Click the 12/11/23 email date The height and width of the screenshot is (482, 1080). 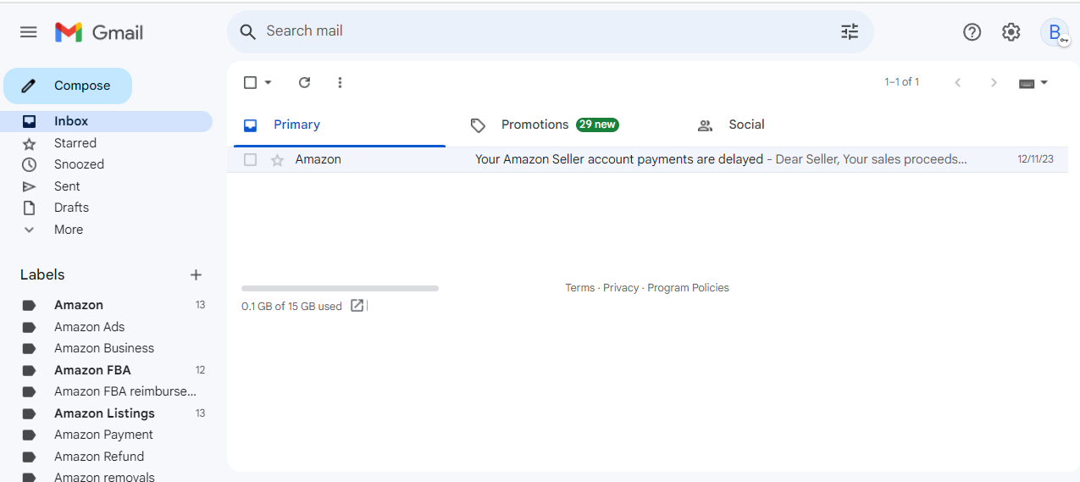(x=1035, y=159)
